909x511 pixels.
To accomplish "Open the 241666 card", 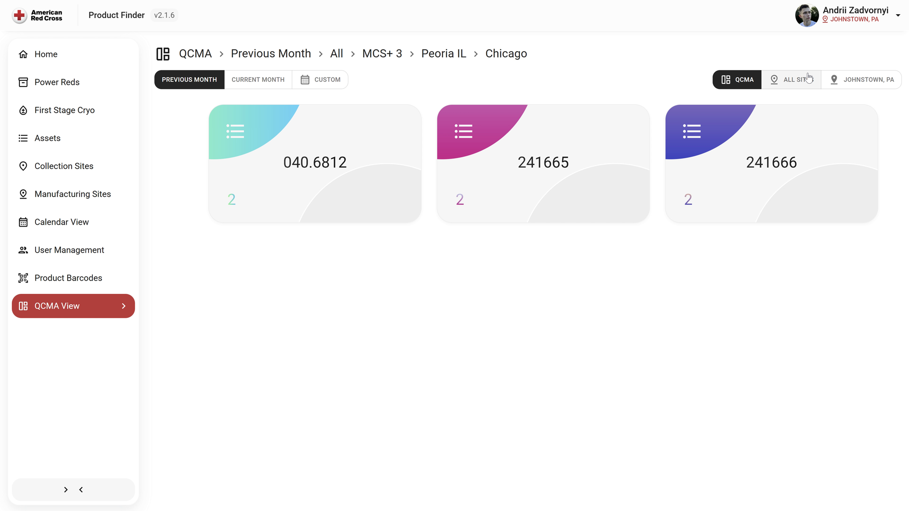I will 771,163.
